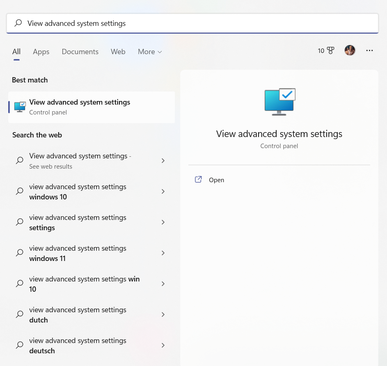Viewport: 387px width, 366px height.
Task: Click the large monitor icon in the preview pane
Action: pos(280,102)
